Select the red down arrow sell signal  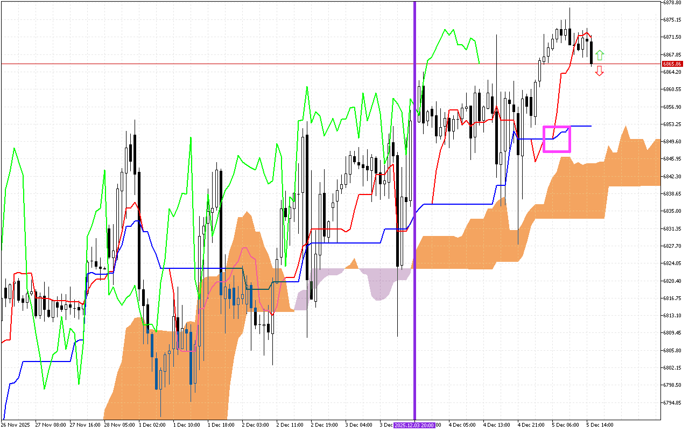[600, 72]
